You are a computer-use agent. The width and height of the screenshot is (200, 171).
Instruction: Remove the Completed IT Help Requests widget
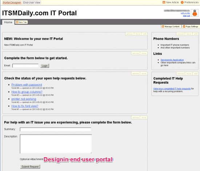coord(180,74)
